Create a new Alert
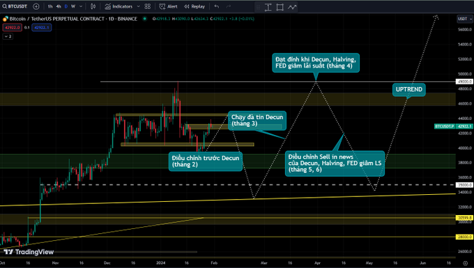474x268 pixels. click(169, 6)
